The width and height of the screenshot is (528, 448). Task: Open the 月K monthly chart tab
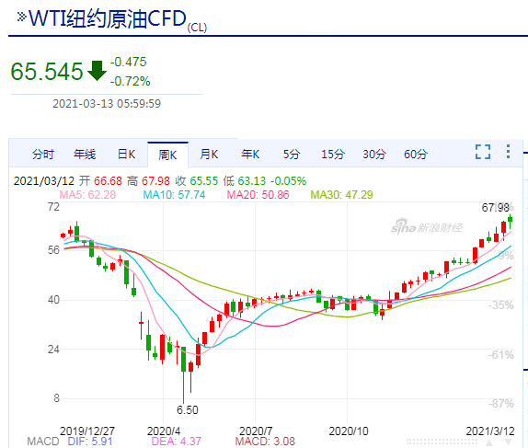(x=209, y=155)
